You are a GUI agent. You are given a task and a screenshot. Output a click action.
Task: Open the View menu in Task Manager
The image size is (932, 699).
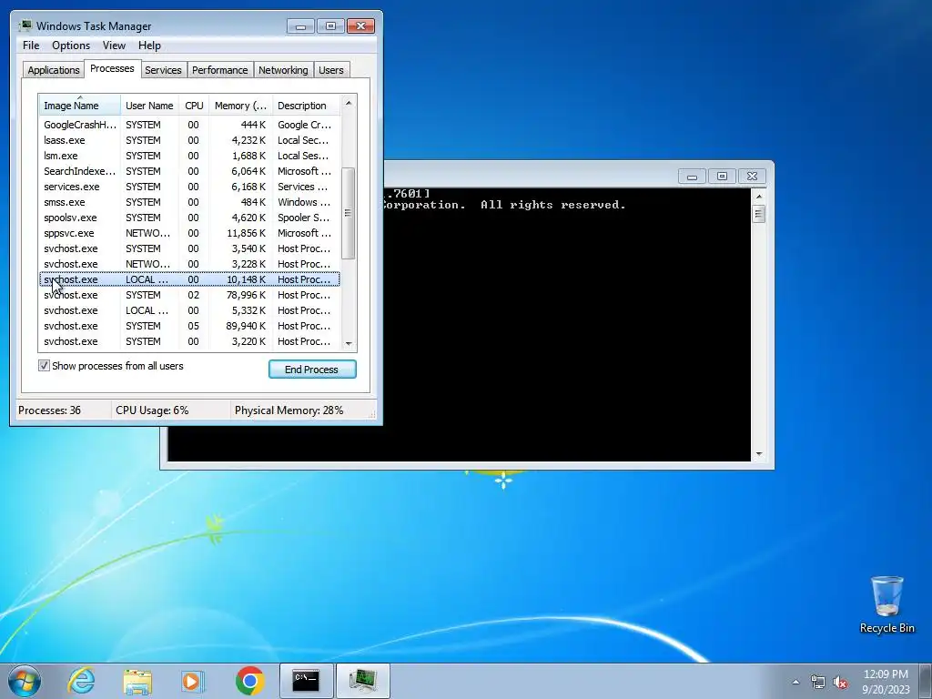coord(114,46)
